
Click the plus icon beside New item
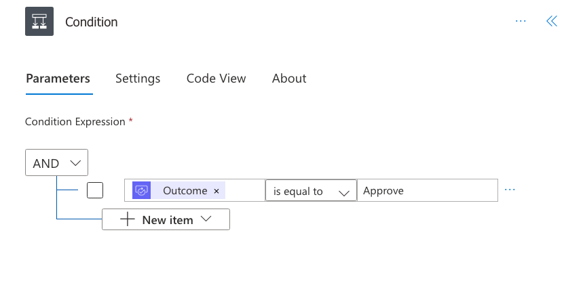[128, 219]
